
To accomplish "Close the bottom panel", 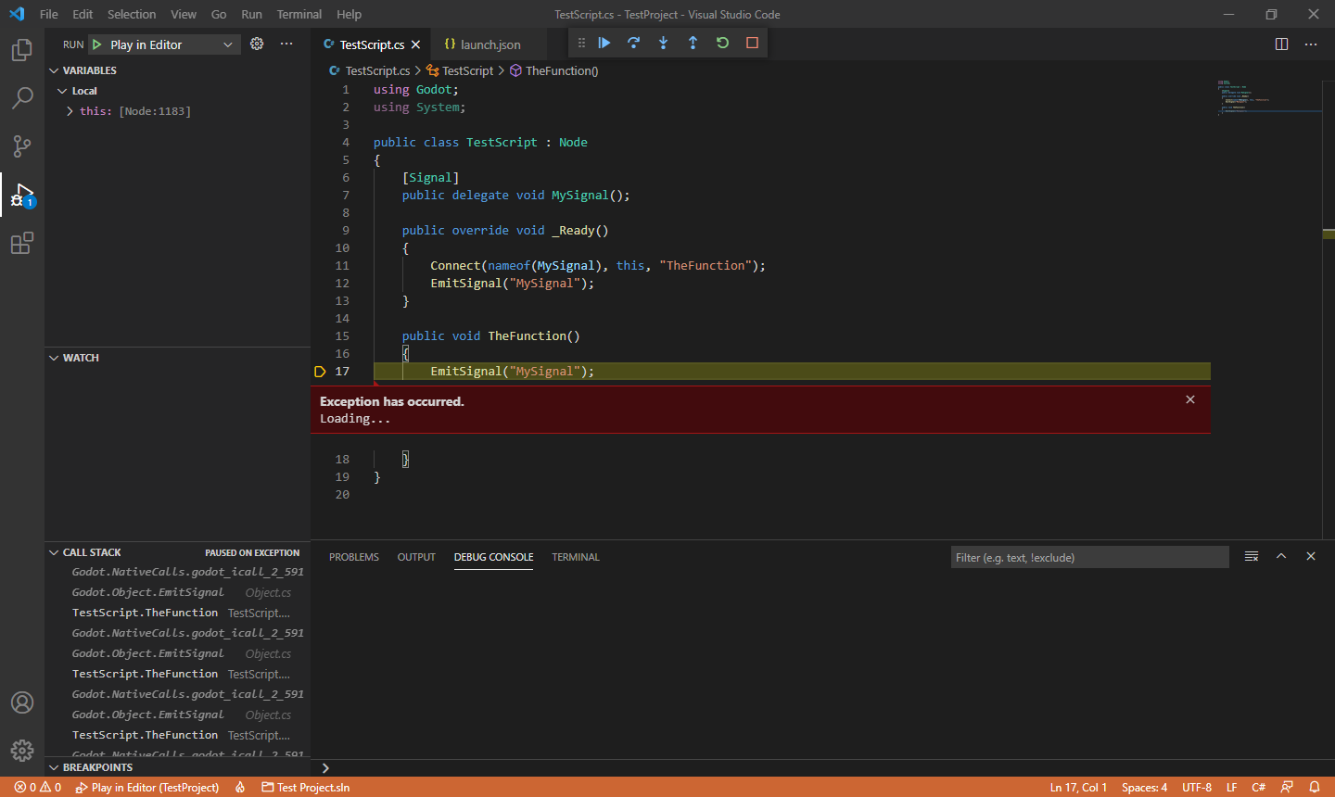I will (1311, 556).
